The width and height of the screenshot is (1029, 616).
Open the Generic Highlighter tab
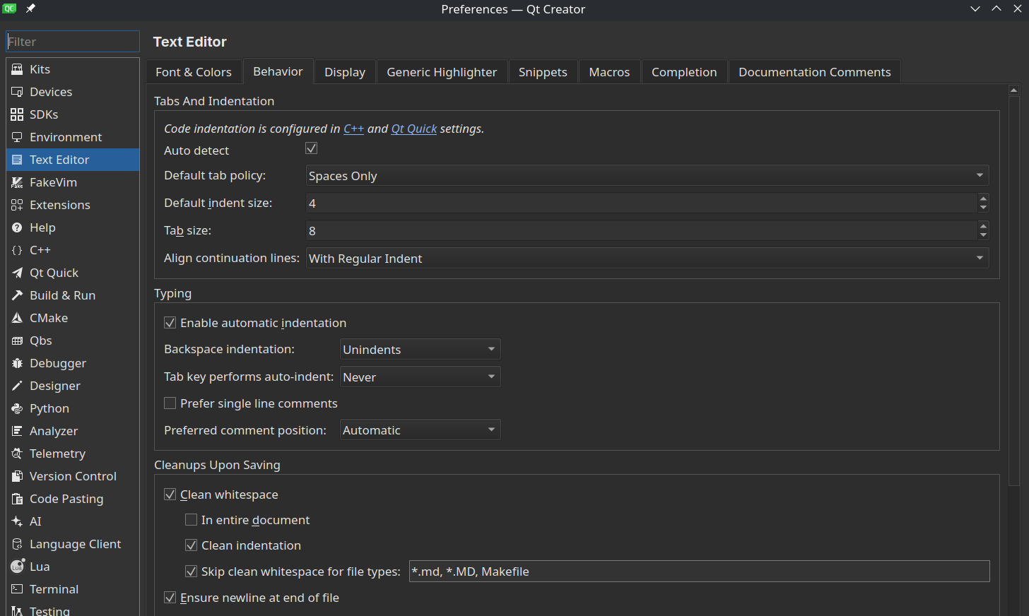click(442, 71)
